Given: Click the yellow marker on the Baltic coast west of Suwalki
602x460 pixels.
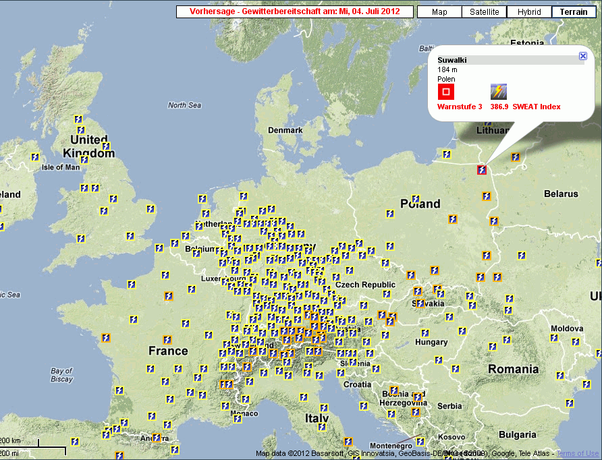Looking at the screenshot, I should 447,154.
